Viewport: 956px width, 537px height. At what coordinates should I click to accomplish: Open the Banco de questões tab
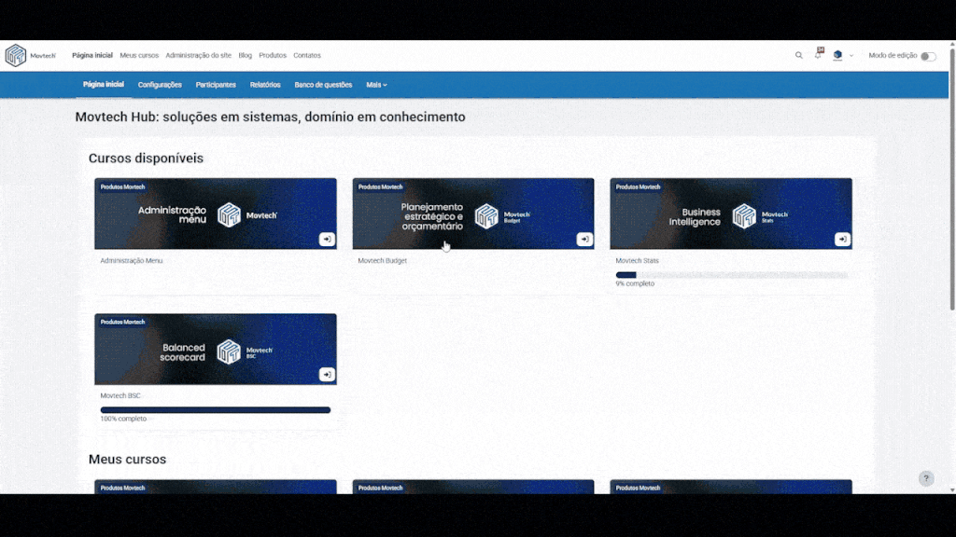(x=323, y=85)
